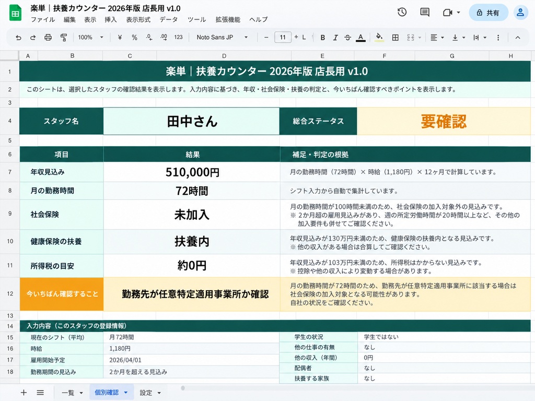Toggle italic formatting
535x401 pixels.
pos(335,38)
